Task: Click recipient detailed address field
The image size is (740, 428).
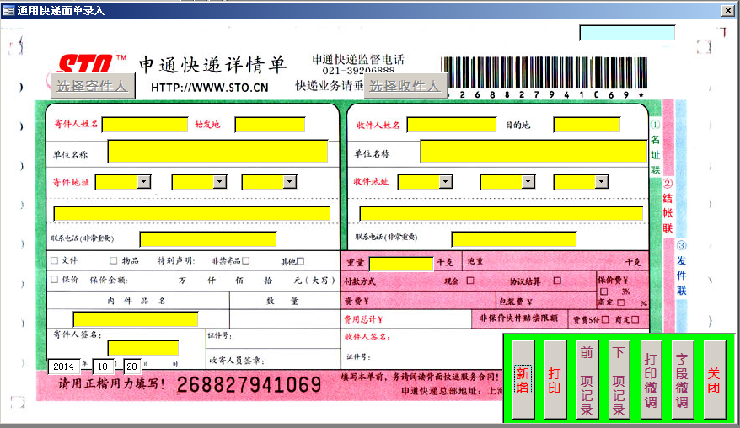Action: [x=501, y=214]
